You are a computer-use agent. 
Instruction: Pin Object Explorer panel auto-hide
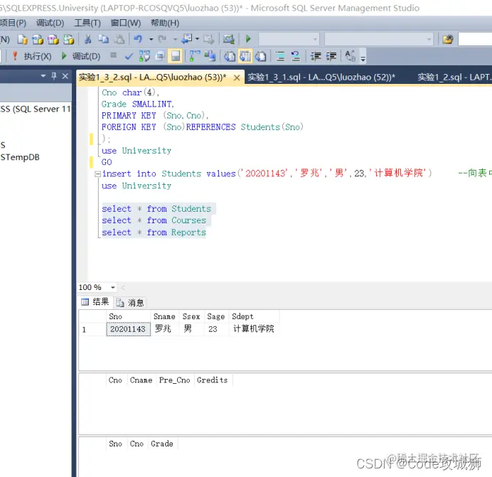coord(53,76)
